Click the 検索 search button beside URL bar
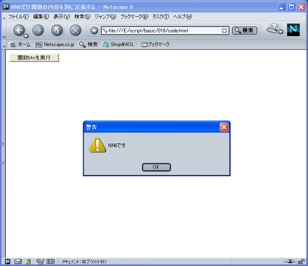The height and width of the screenshot is (266, 308). coord(245,30)
